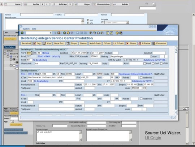
Task: Tick the kostenlos checkbox in first position
Action: click(x=141, y=78)
